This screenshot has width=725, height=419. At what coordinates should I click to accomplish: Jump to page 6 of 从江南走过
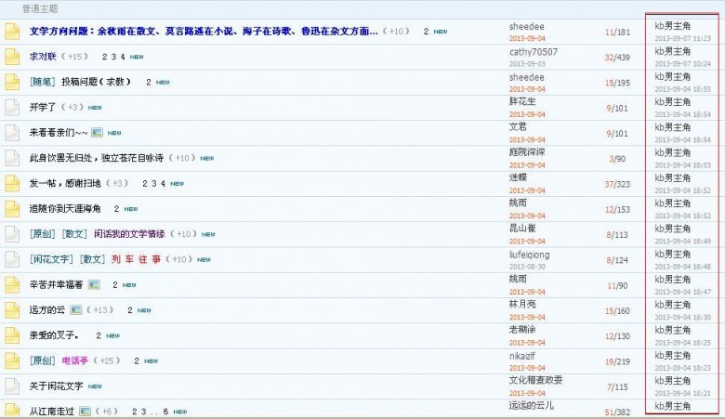coord(164,411)
